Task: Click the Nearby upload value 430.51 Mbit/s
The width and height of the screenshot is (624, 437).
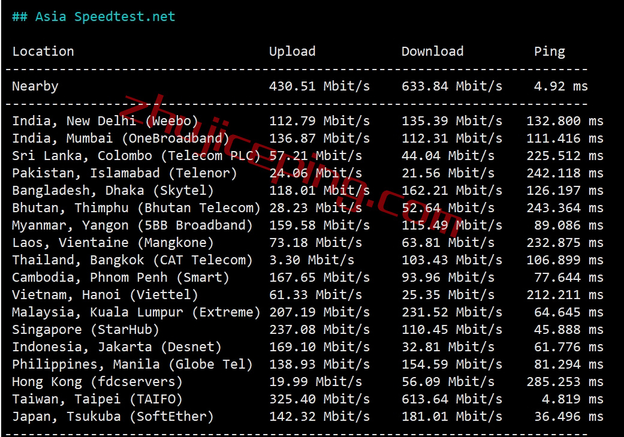Action: [x=319, y=86]
